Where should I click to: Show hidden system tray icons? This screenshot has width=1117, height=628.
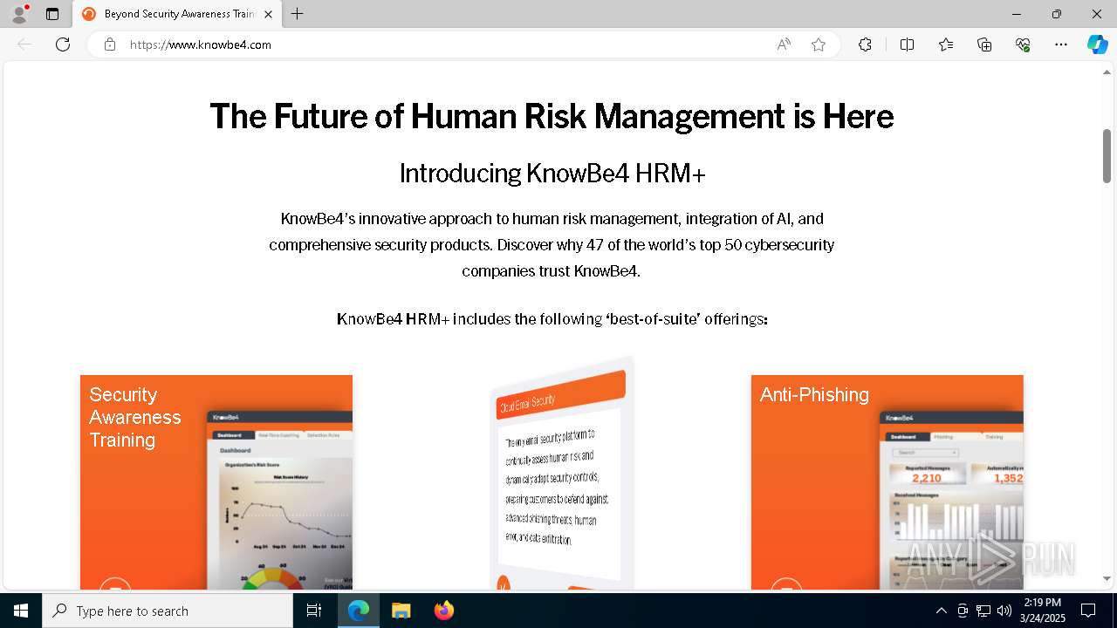[x=941, y=611]
